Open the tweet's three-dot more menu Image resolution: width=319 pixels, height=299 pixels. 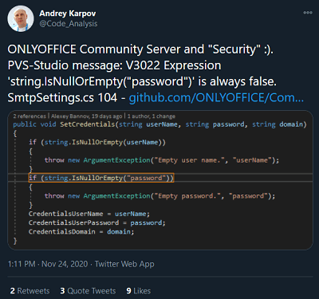tap(308, 13)
